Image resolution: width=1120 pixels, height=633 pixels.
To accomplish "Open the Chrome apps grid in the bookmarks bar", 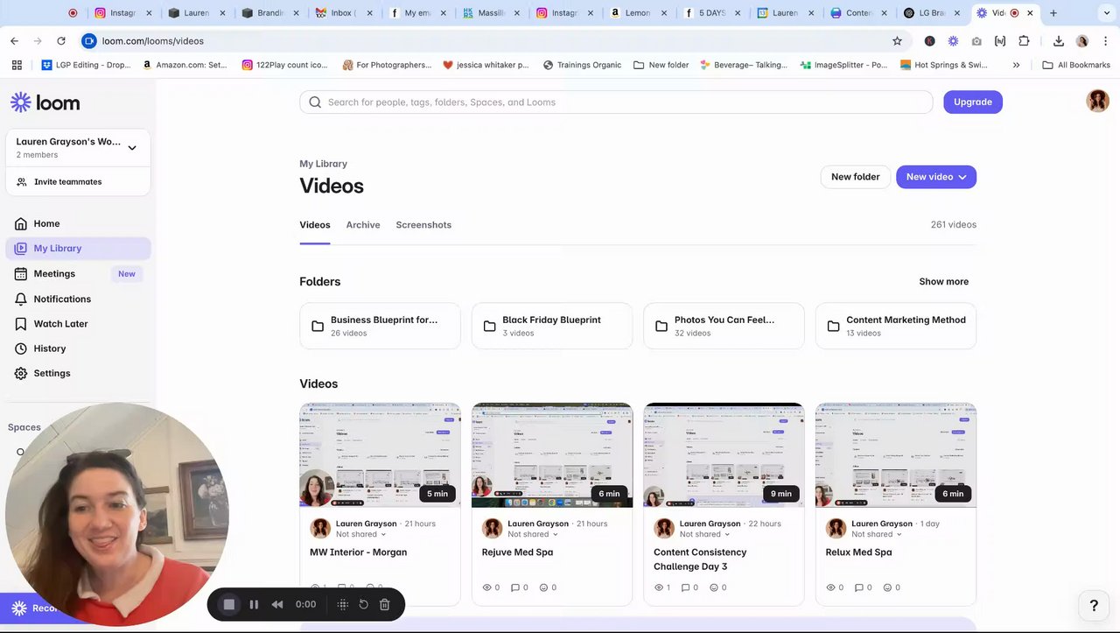I will coord(16,65).
